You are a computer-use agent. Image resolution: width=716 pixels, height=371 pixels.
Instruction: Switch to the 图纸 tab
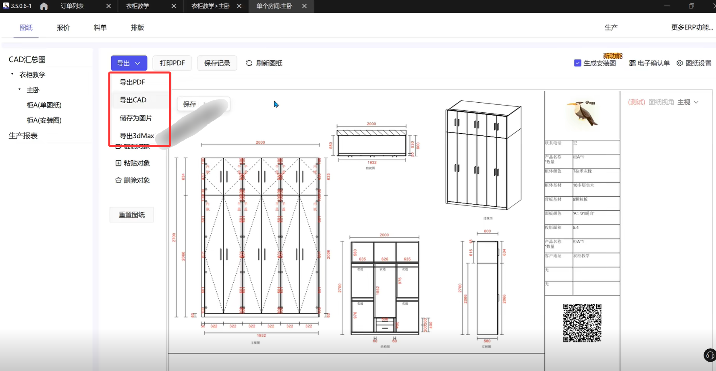[x=26, y=27]
